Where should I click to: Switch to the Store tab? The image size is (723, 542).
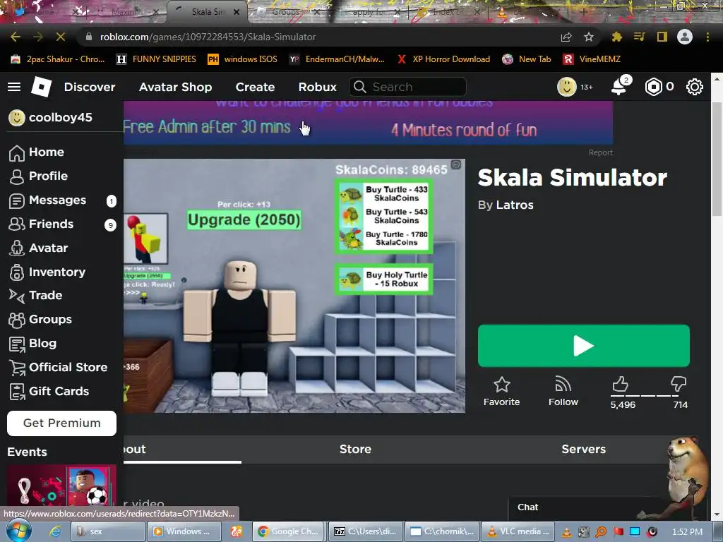pos(355,450)
